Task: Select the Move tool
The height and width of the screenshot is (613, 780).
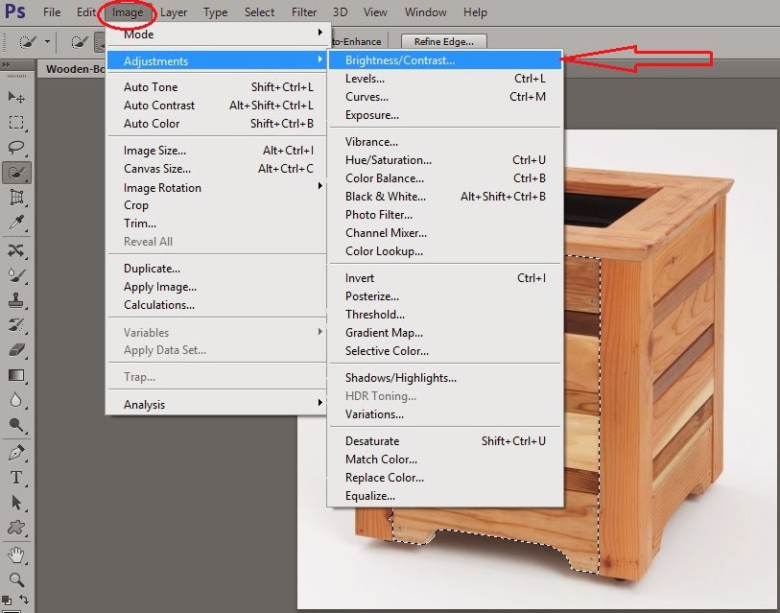Action: 16,96
